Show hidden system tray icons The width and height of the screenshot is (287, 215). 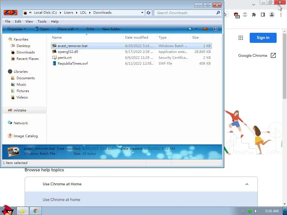pyautogui.click(x=243, y=211)
